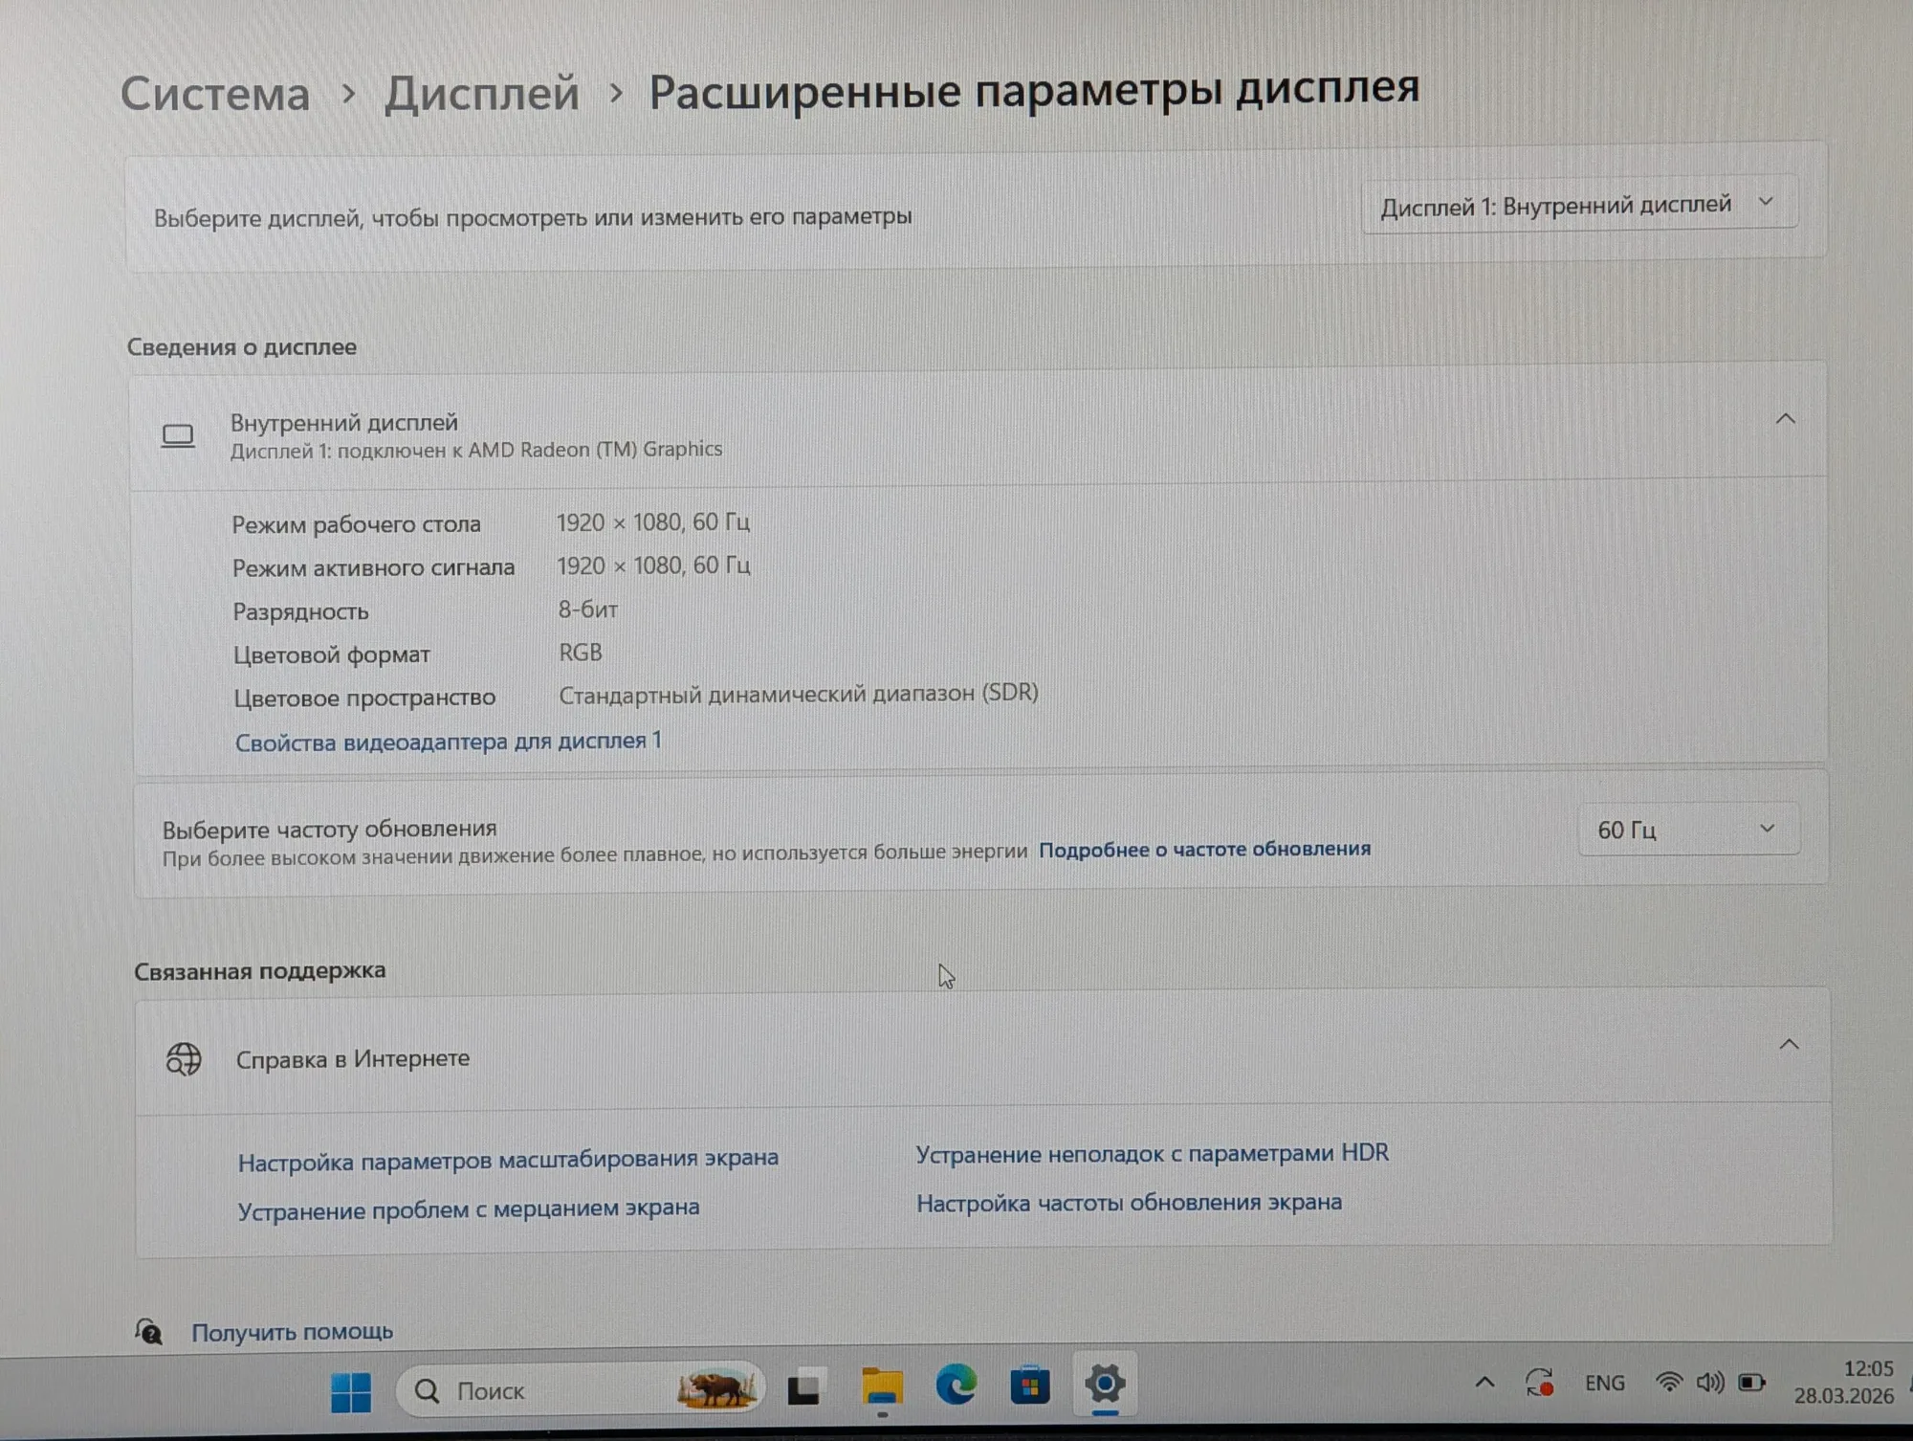Show hidden tray icons chevron
Screen dimensions: 1913x1441
click(1484, 1383)
